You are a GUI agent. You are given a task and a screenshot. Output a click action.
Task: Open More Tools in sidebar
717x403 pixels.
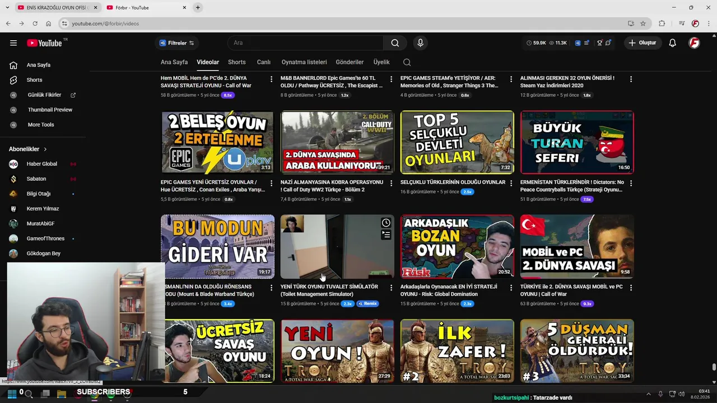click(x=41, y=125)
